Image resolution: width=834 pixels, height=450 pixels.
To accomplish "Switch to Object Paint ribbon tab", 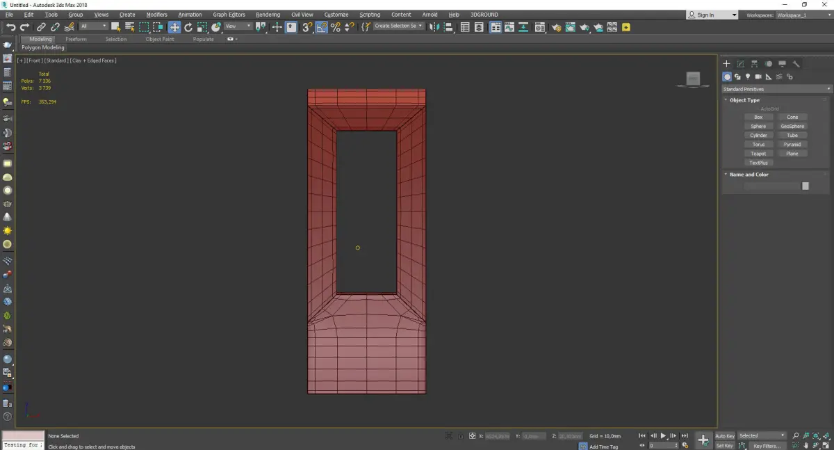I will pos(160,39).
